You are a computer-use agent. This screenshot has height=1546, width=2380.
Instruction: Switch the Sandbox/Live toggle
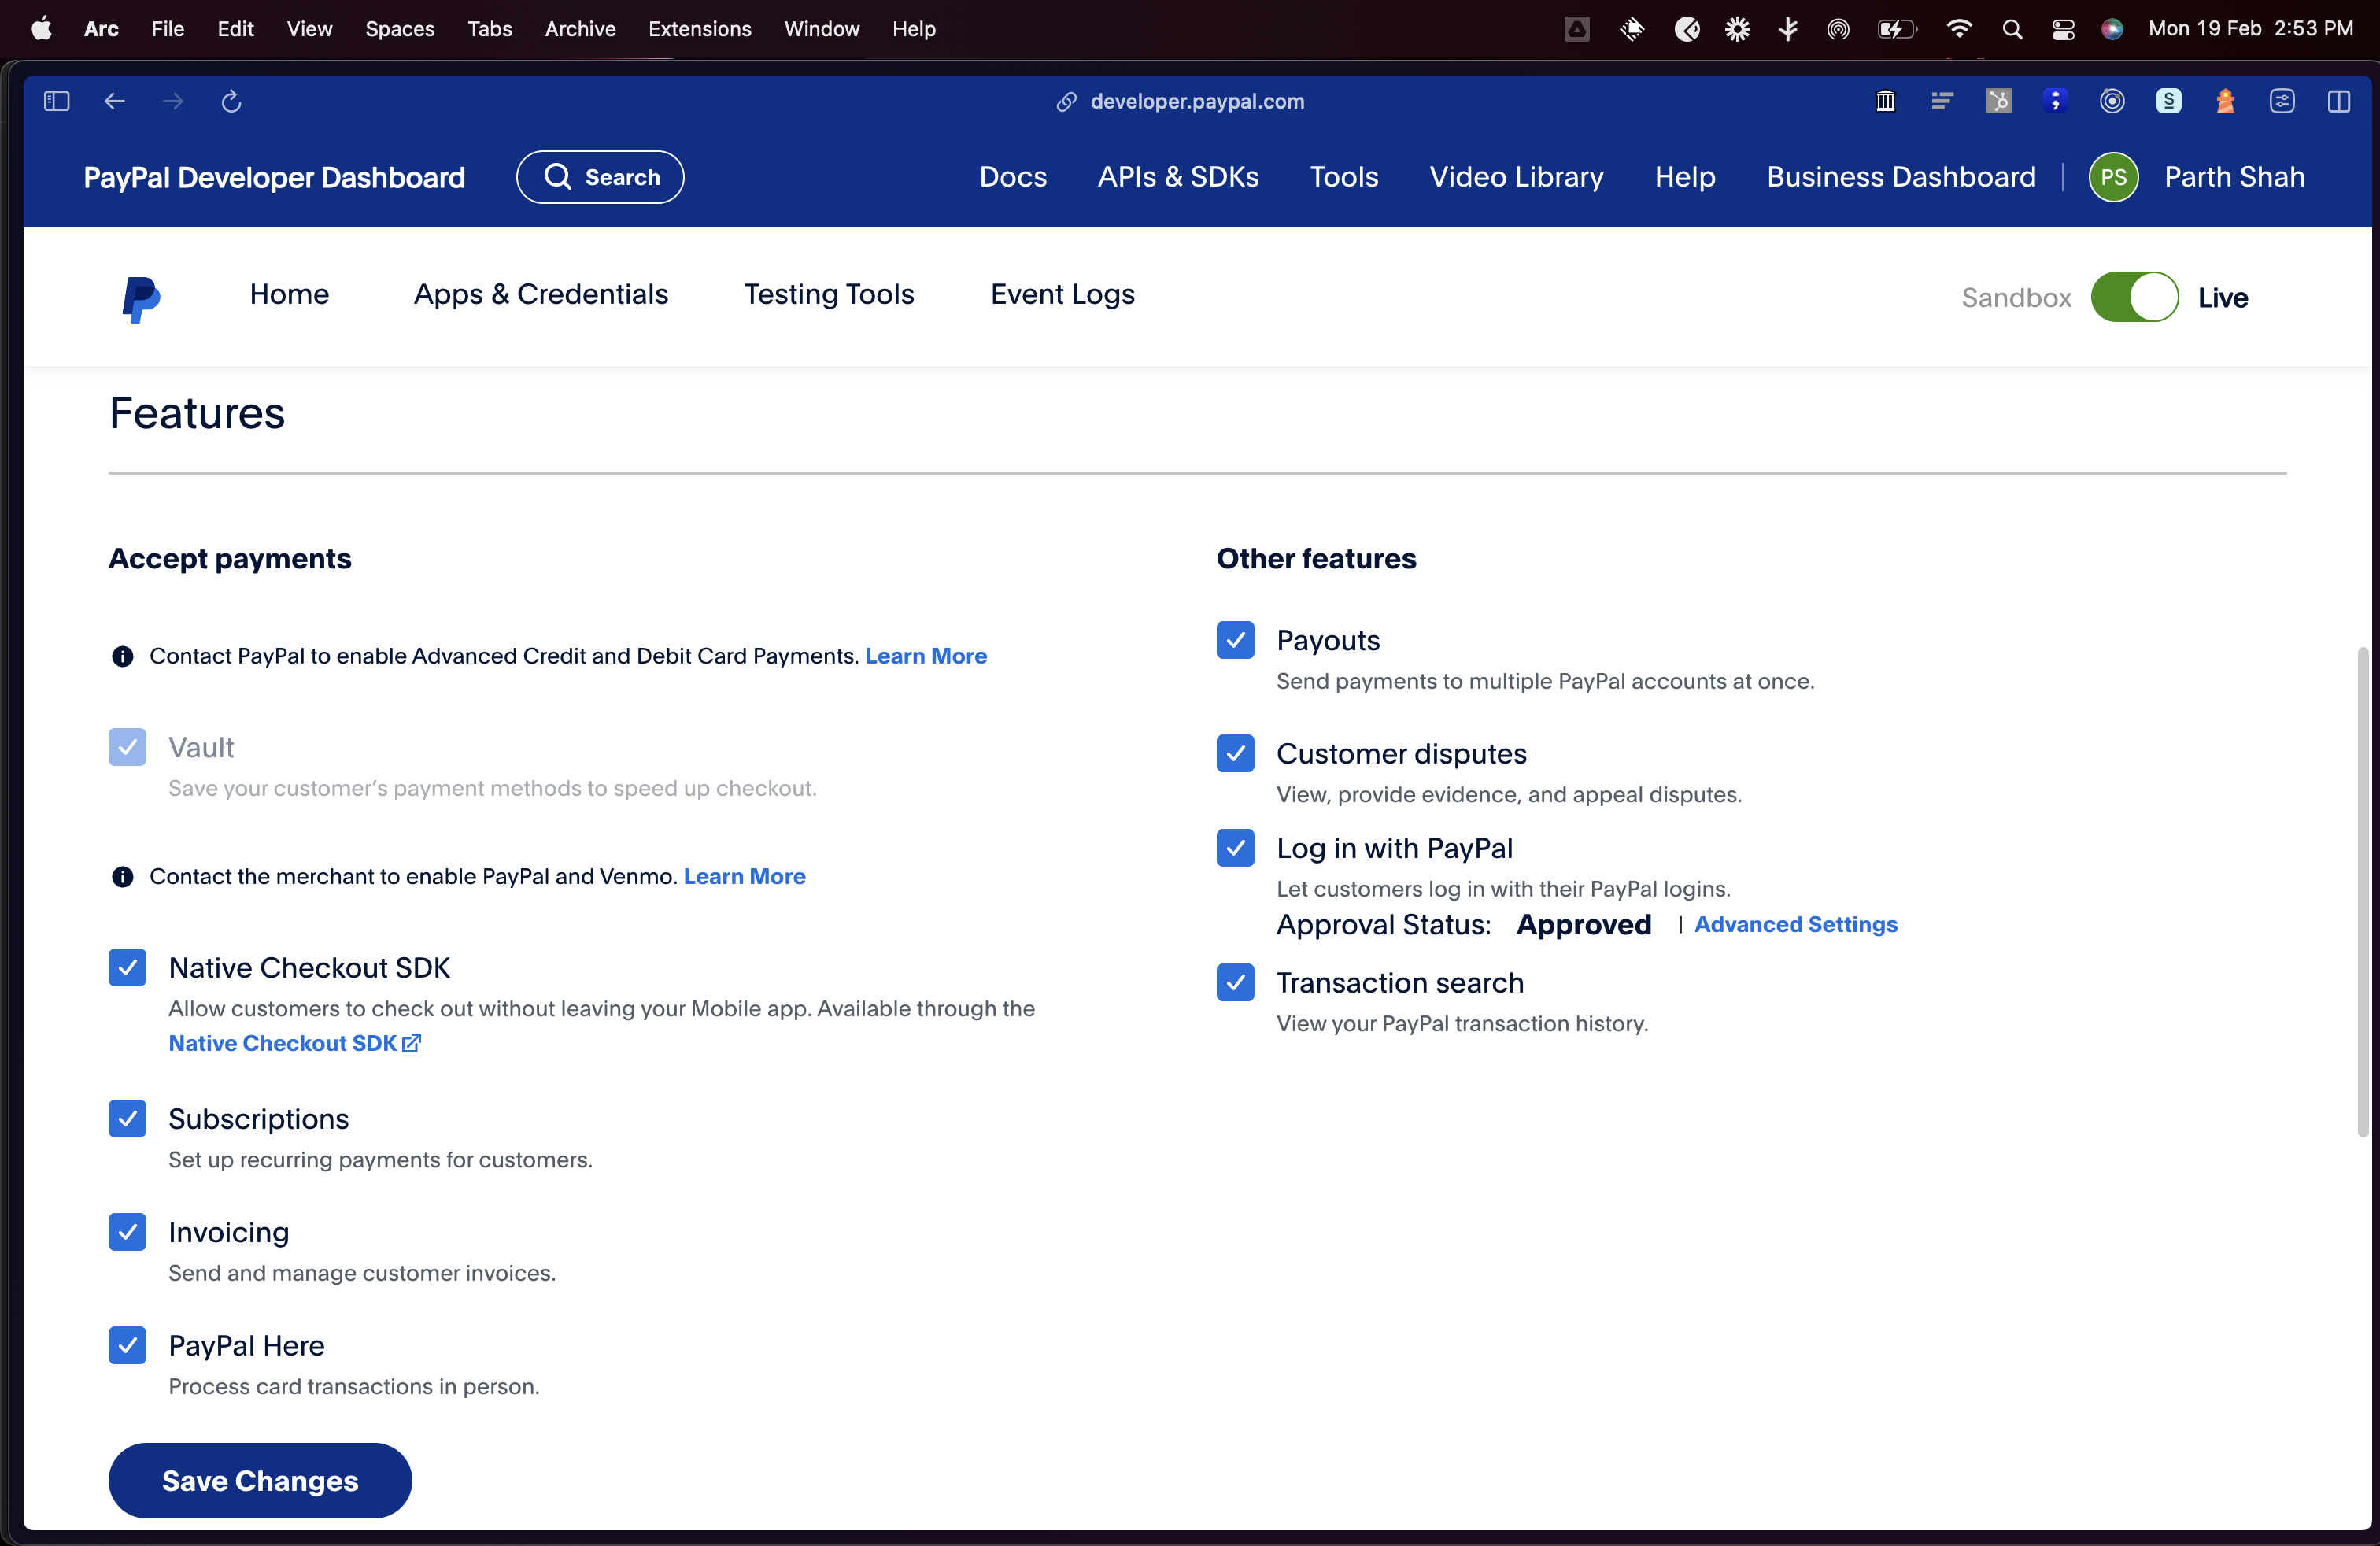(x=2134, y=297)
